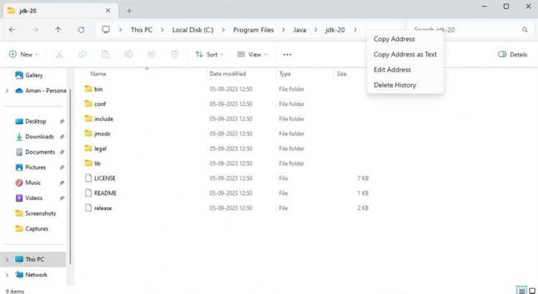This screenshot has height=294, width=538.
Task: Expand the Aman - Personal OneDrive node
Action: pyautogui.click(x=7, y=90)
